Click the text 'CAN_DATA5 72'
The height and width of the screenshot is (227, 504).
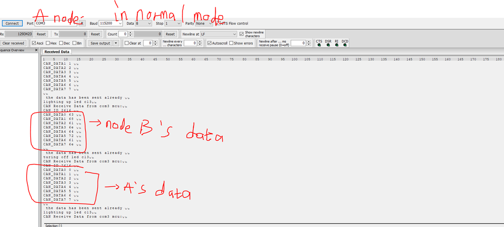click(x=58, y=136)
